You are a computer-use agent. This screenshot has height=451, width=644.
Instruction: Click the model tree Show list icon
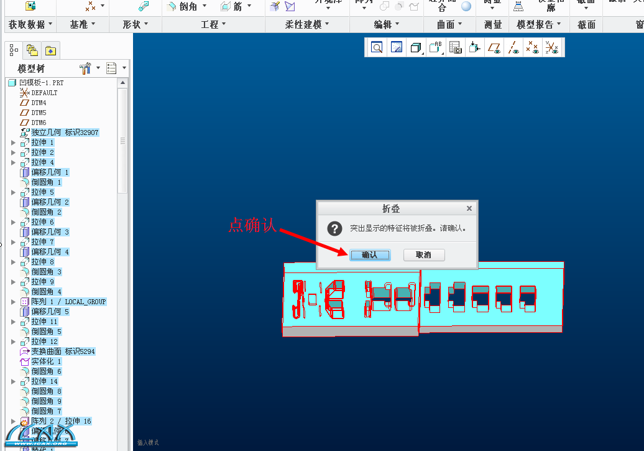tap(111, 68)
